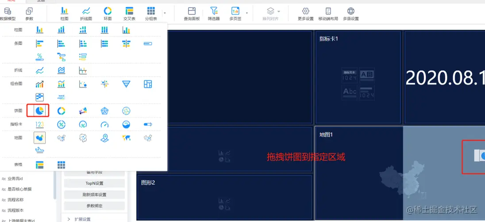This screenshot has height=222, width=485.
Task: Switch to 移动端布局 mobile layout
Action: point(328,14)
